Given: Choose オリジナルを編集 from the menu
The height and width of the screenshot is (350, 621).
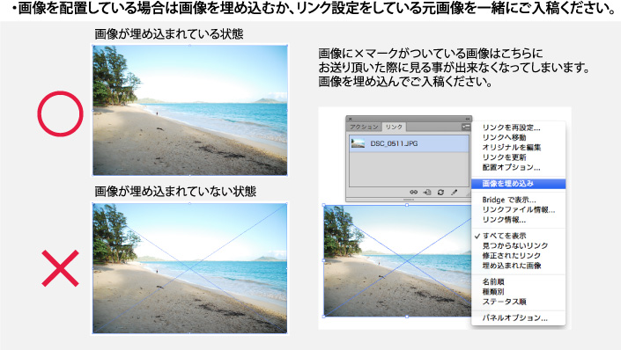Looking at the screenshot, I should (x=511, y=148).
